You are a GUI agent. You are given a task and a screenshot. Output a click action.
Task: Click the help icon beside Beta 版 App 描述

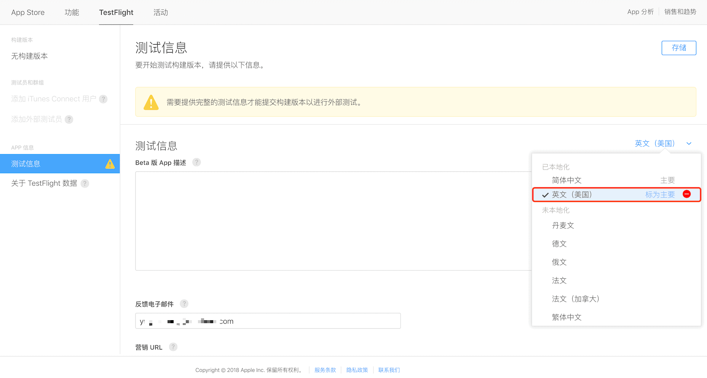click(x=196, y=163)
